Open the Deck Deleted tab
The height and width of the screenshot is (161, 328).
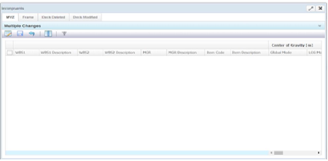(53, 17)
